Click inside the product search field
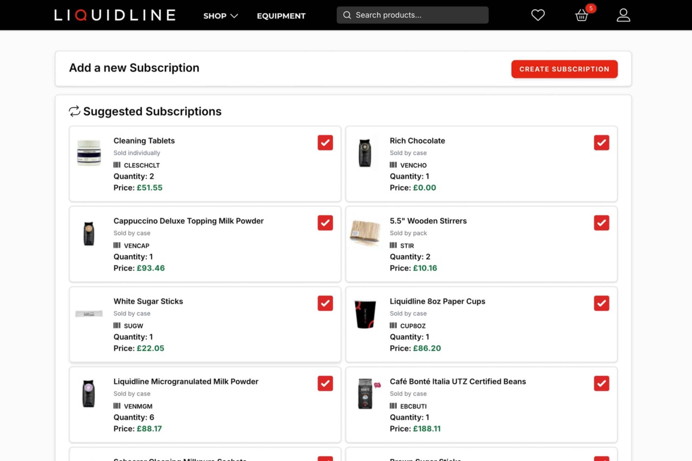The width and height of the screenshot is (692, 461). click(x=412, y=14)
